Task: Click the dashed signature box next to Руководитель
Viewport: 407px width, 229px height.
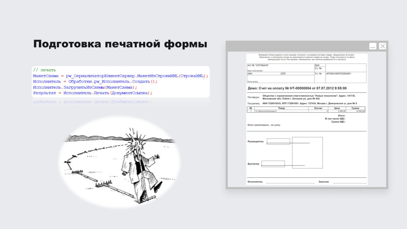Action: point(278,141)
